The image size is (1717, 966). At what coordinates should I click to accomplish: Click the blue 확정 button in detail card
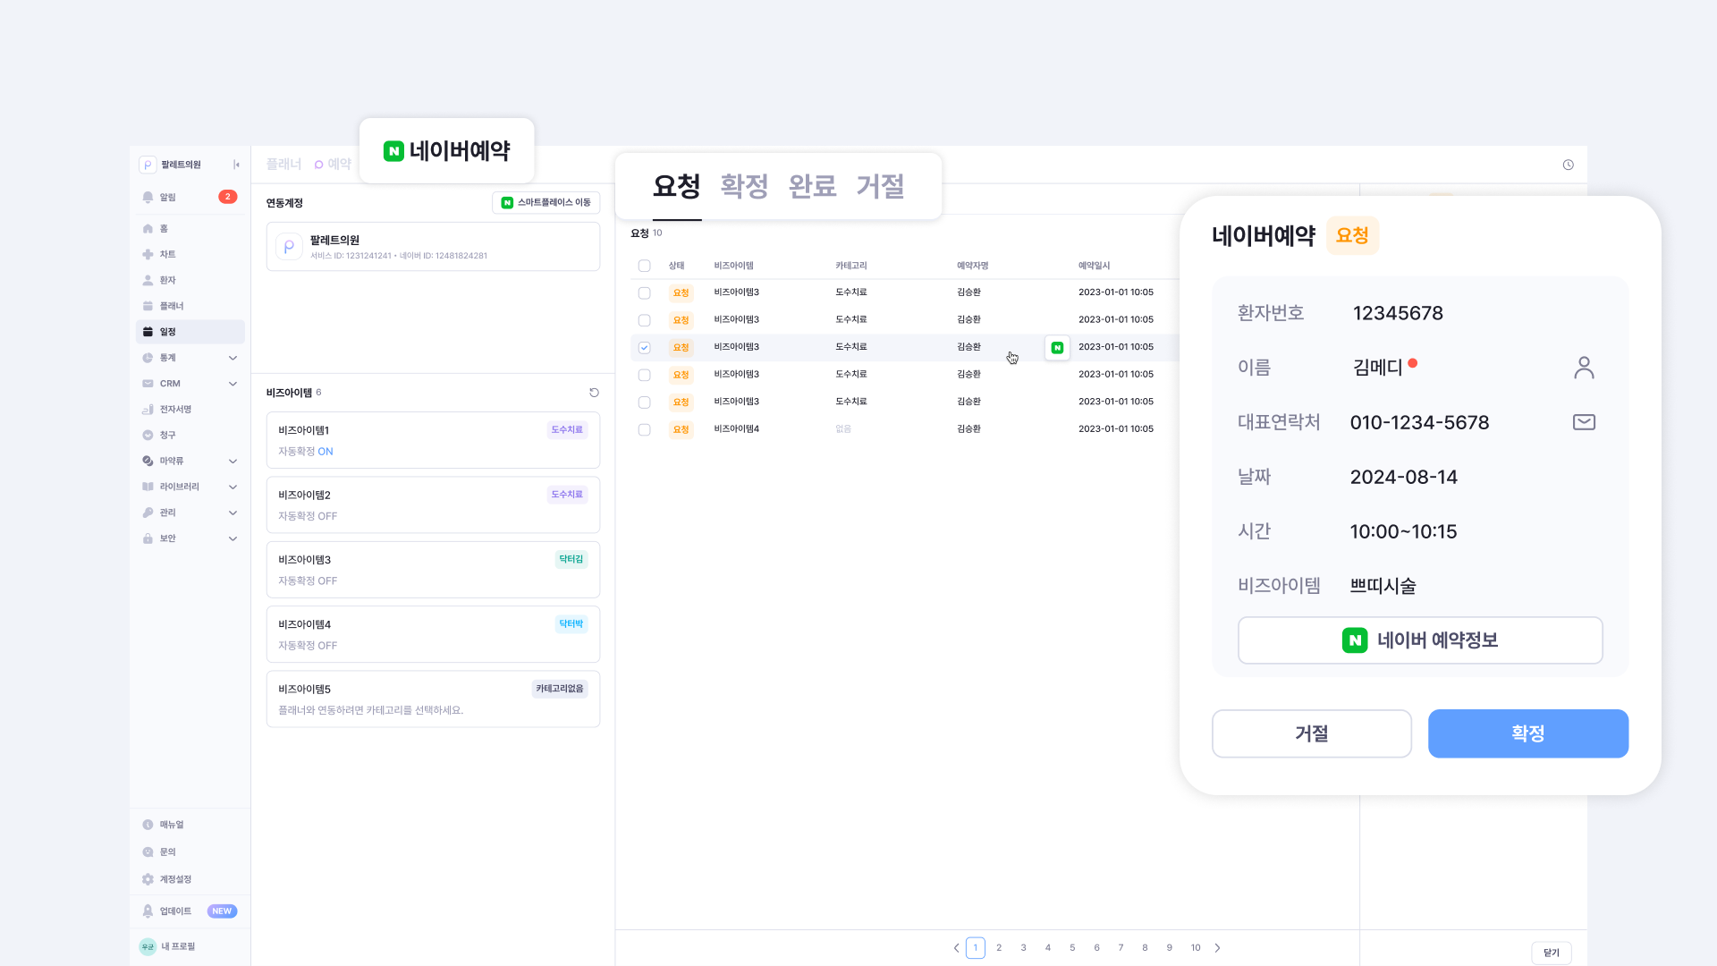(1528, 733)
